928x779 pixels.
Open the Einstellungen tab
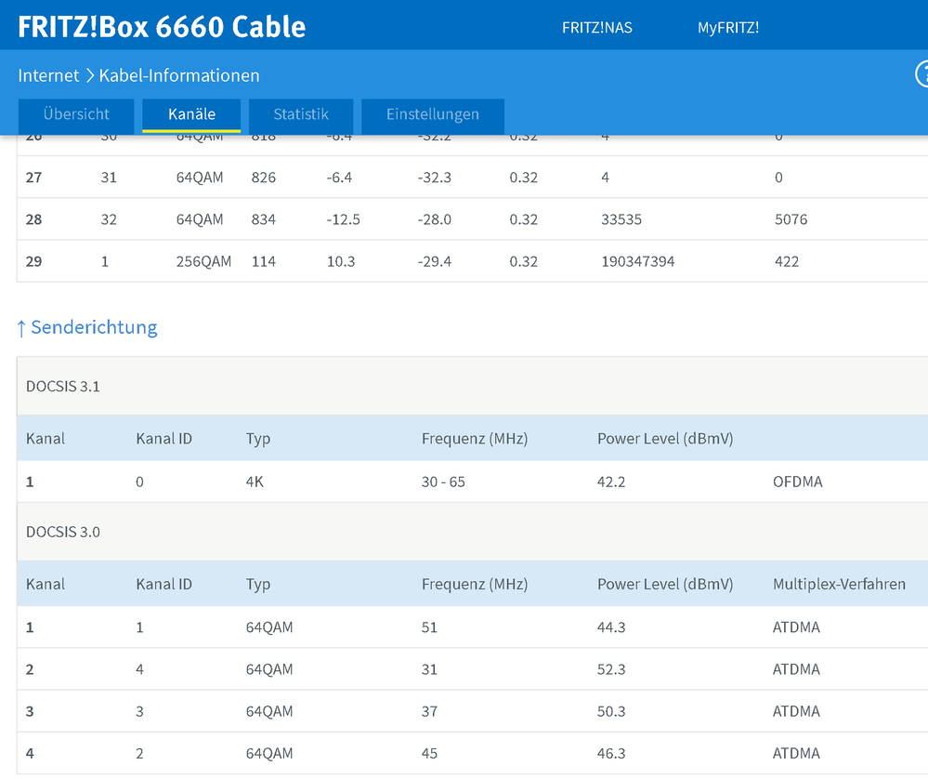click(433, 115)
